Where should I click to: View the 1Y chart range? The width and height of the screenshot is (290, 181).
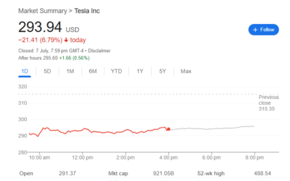[140, 71]
